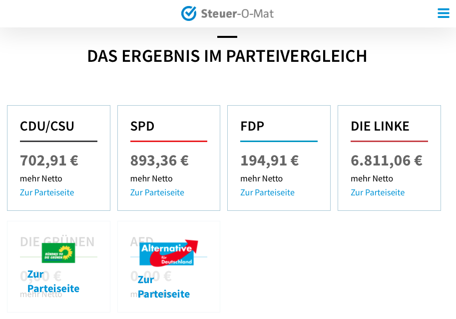The height and width of the screenshot is (319, 456).
Task: Open DIE LINKE Zur Parteiseite link
Action: (378, 192)
